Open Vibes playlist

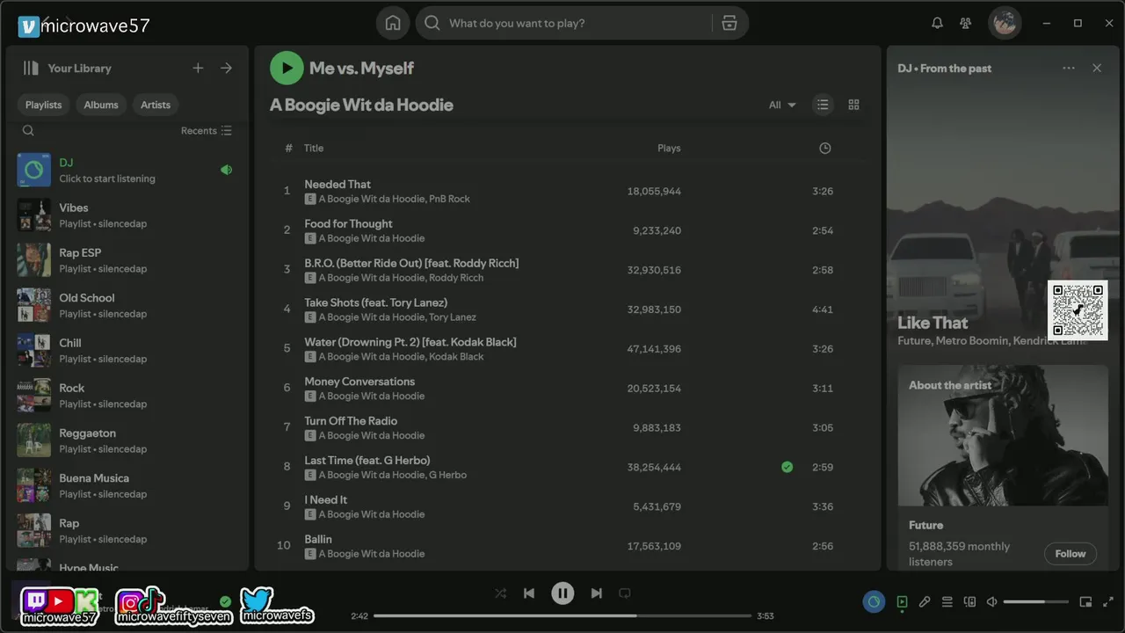[x=127, y=215]
